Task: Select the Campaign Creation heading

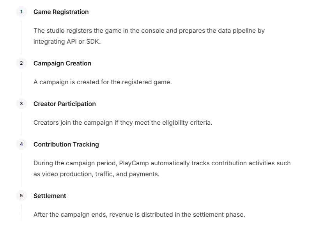Action: (62, 63)
